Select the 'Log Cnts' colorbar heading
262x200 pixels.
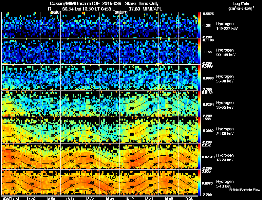[x=241, y=4]
